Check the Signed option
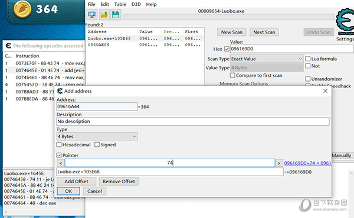This screenshot has width=354, height=218. (97, 145)
